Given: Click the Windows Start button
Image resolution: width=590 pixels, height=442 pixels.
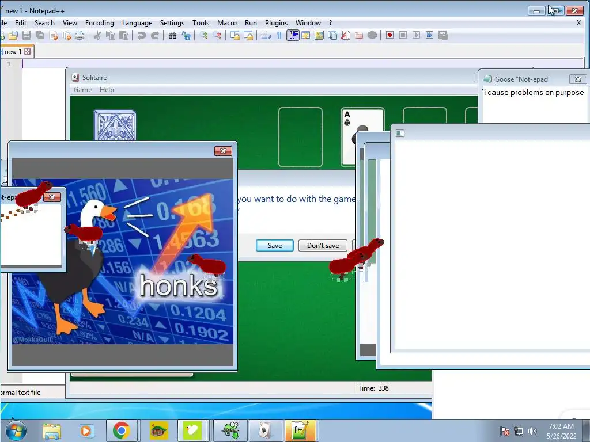Looking at the screenshot, I should pos(16,430).
